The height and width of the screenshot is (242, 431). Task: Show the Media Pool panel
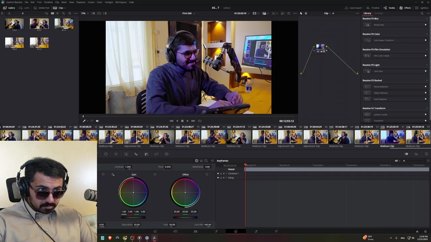click(x=41, y=8)
